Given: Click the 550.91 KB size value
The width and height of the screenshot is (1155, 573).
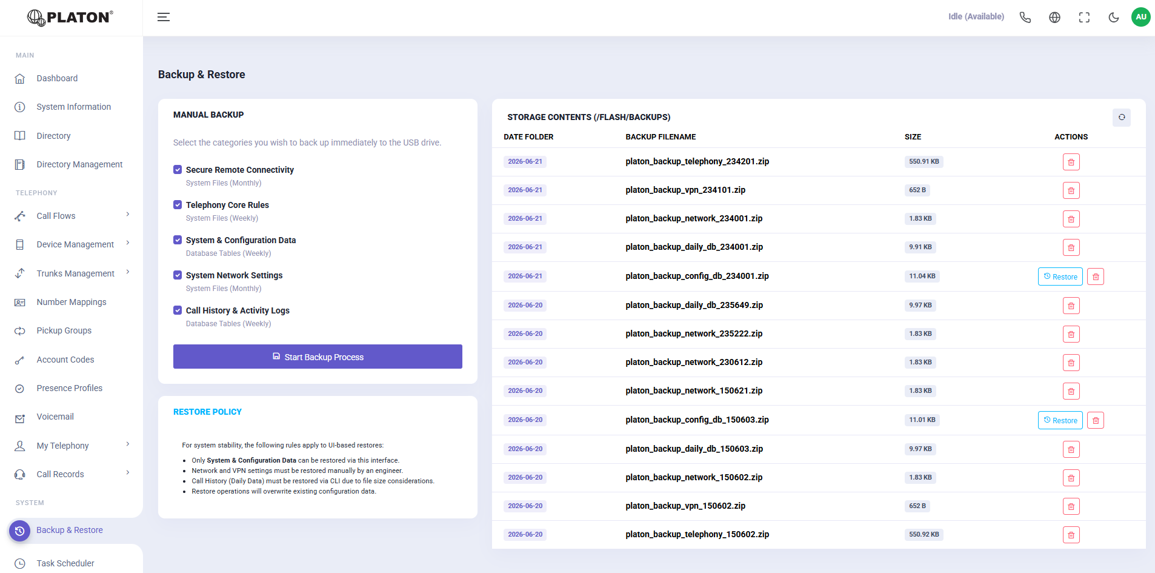Looking at the screenshot, I should coord(924,162).
